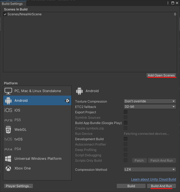Select the PS5 platform icon
180x192 pixels.
(8, 120)
